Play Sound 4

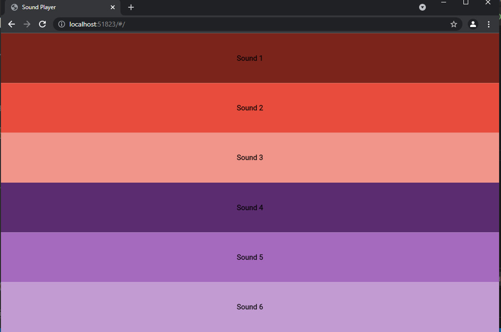tap(250, 207)
